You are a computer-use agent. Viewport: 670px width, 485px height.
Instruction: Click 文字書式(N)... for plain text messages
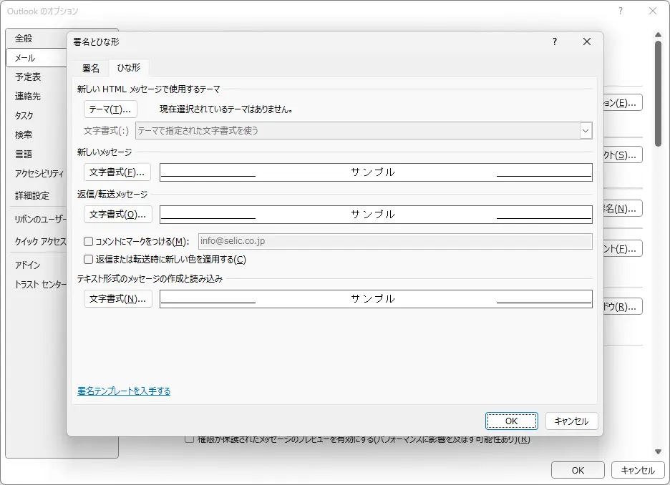[x=117, y=299]
